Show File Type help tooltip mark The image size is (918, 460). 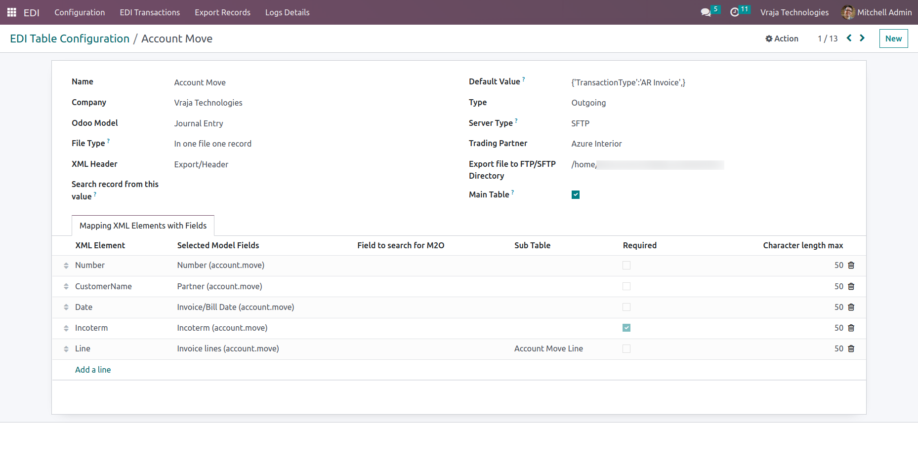108,141
